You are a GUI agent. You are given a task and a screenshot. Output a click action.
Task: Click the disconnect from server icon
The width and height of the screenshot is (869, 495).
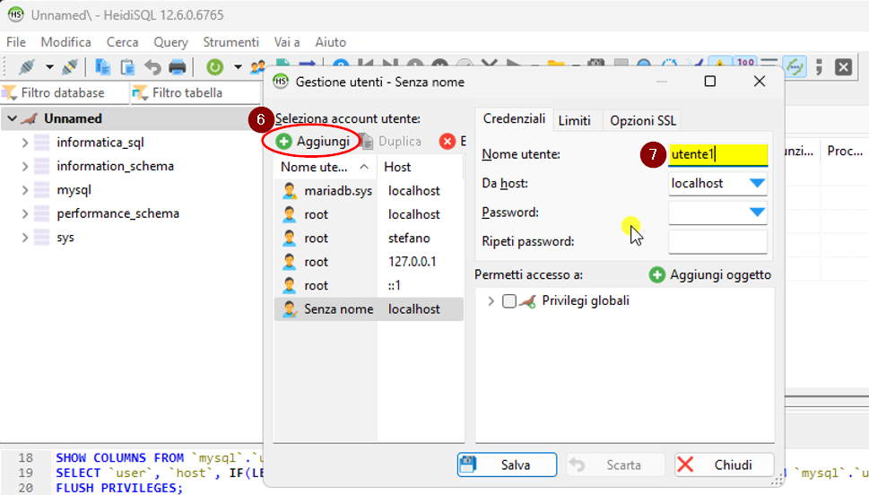point(70,67)
